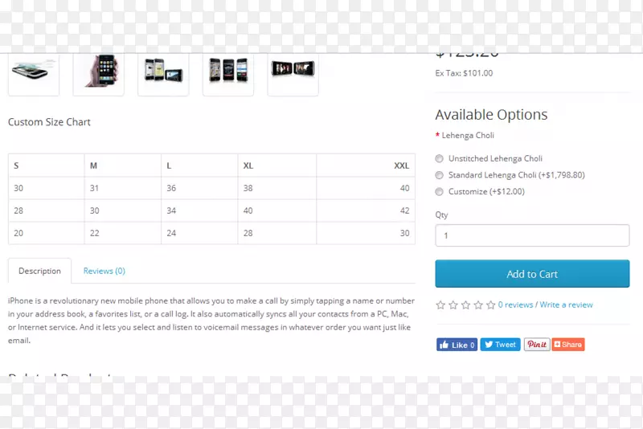
Task: Open the Write a review link
Action: [x=566, y=305]
